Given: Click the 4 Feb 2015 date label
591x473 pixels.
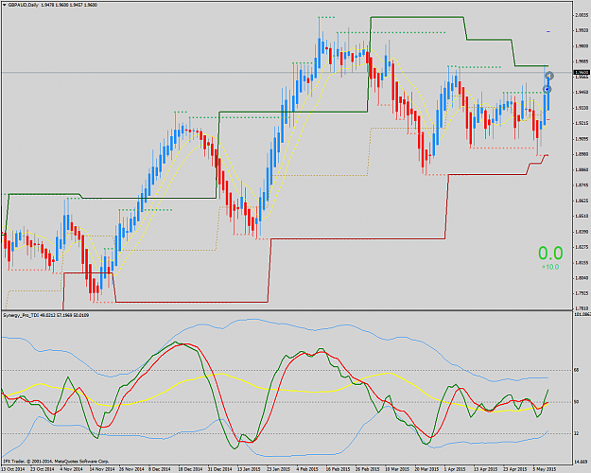Looking at the screenshot, I should pyautogui.click(x=307, y=469).
